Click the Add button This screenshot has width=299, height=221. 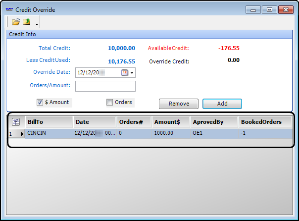click(222, 104)
